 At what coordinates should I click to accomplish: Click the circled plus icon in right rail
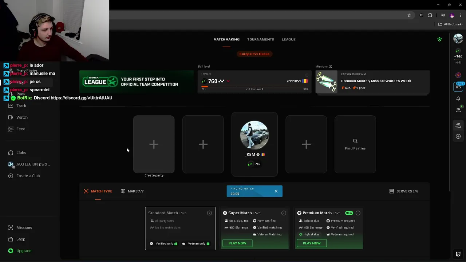(458, 136)
